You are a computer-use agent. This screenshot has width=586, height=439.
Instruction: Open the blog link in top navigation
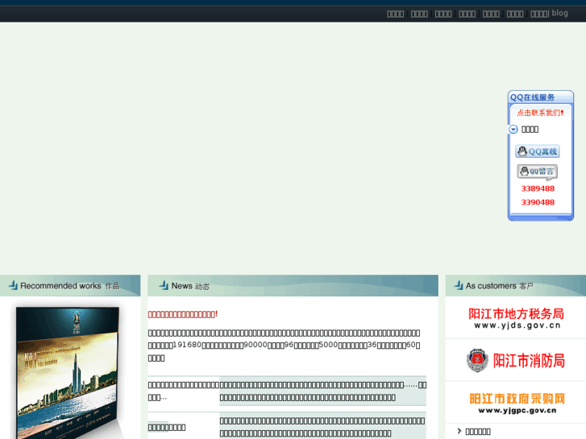pos(559,13)
